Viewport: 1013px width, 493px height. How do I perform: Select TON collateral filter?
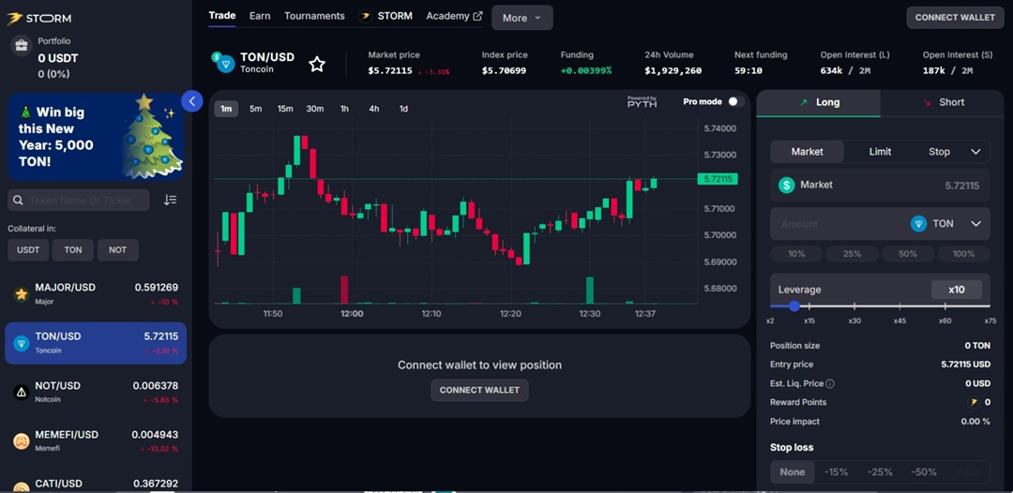(x=73, y=249)
